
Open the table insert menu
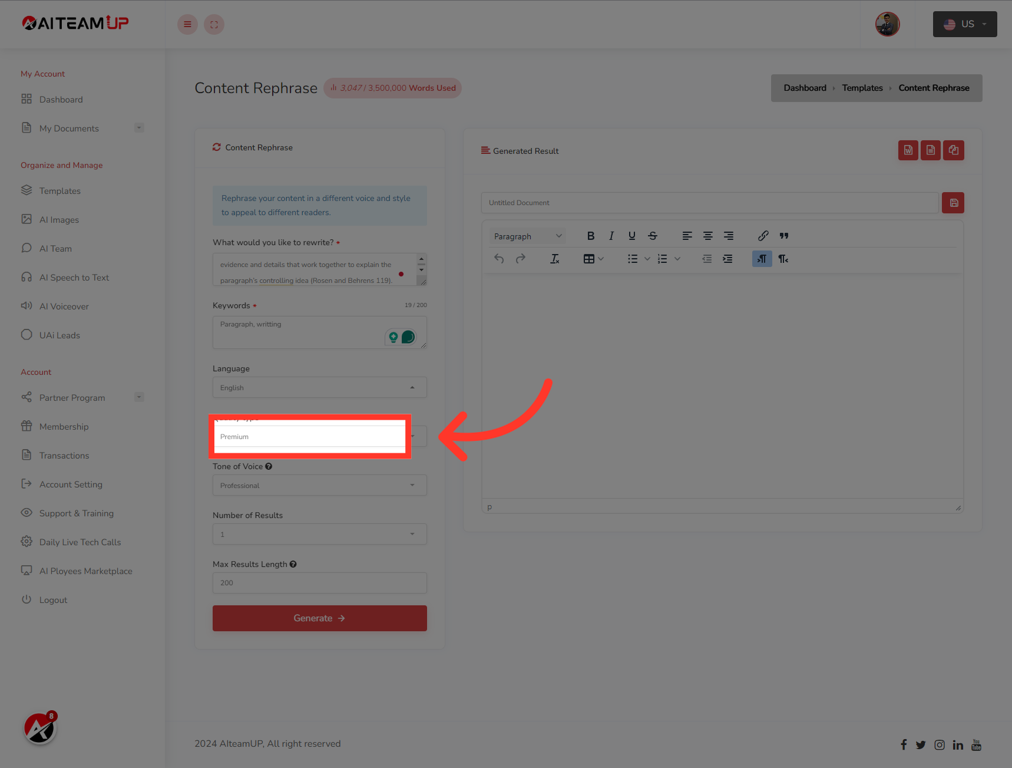click(x=593, y=259)
